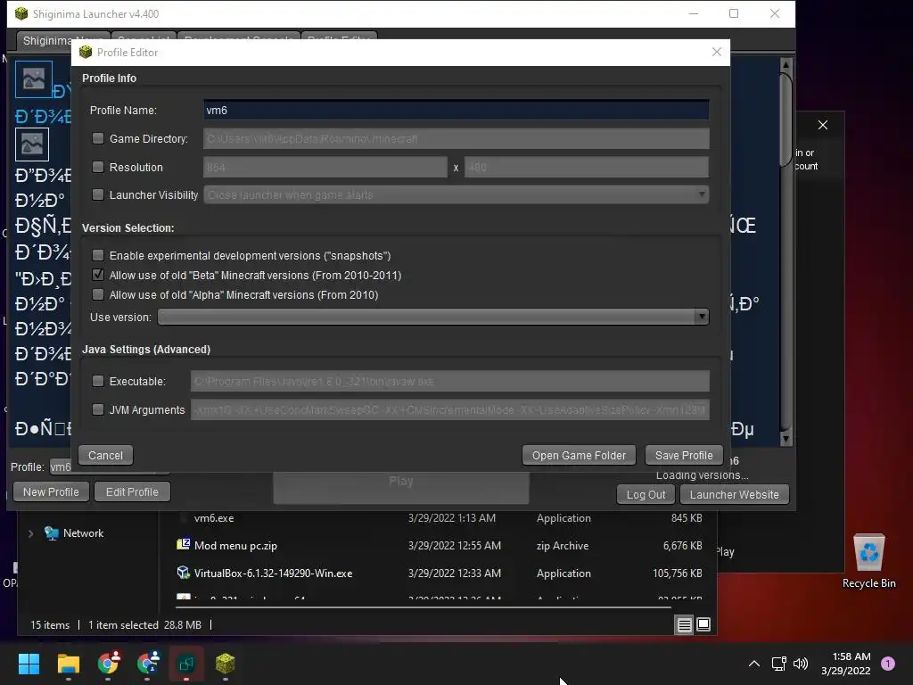This screenshot has width=913, height=685.
Task: Click the news scrollbar up arrow
Action: click(x=786, y=64)
